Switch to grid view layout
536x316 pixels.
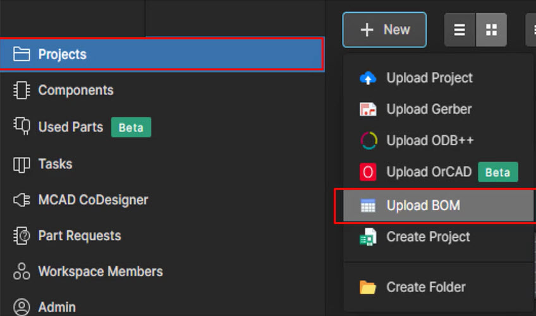click(x=491, y=30)
